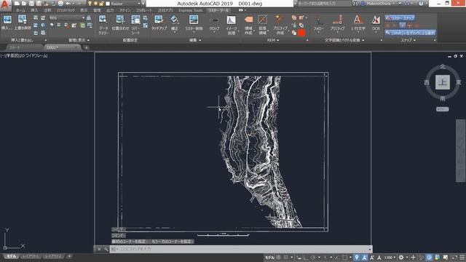The width and height of the screenshot is (466, 262).
Task: Select the Match (位置合わせ) correlate tool
Action: [x=120, y=23]
